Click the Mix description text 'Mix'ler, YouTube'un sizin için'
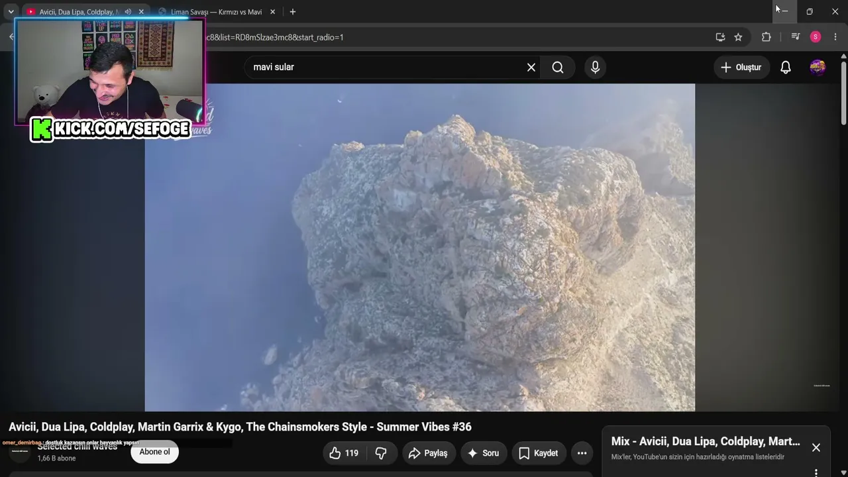Screen dimensions: 848x477 (x=698, y=457)
